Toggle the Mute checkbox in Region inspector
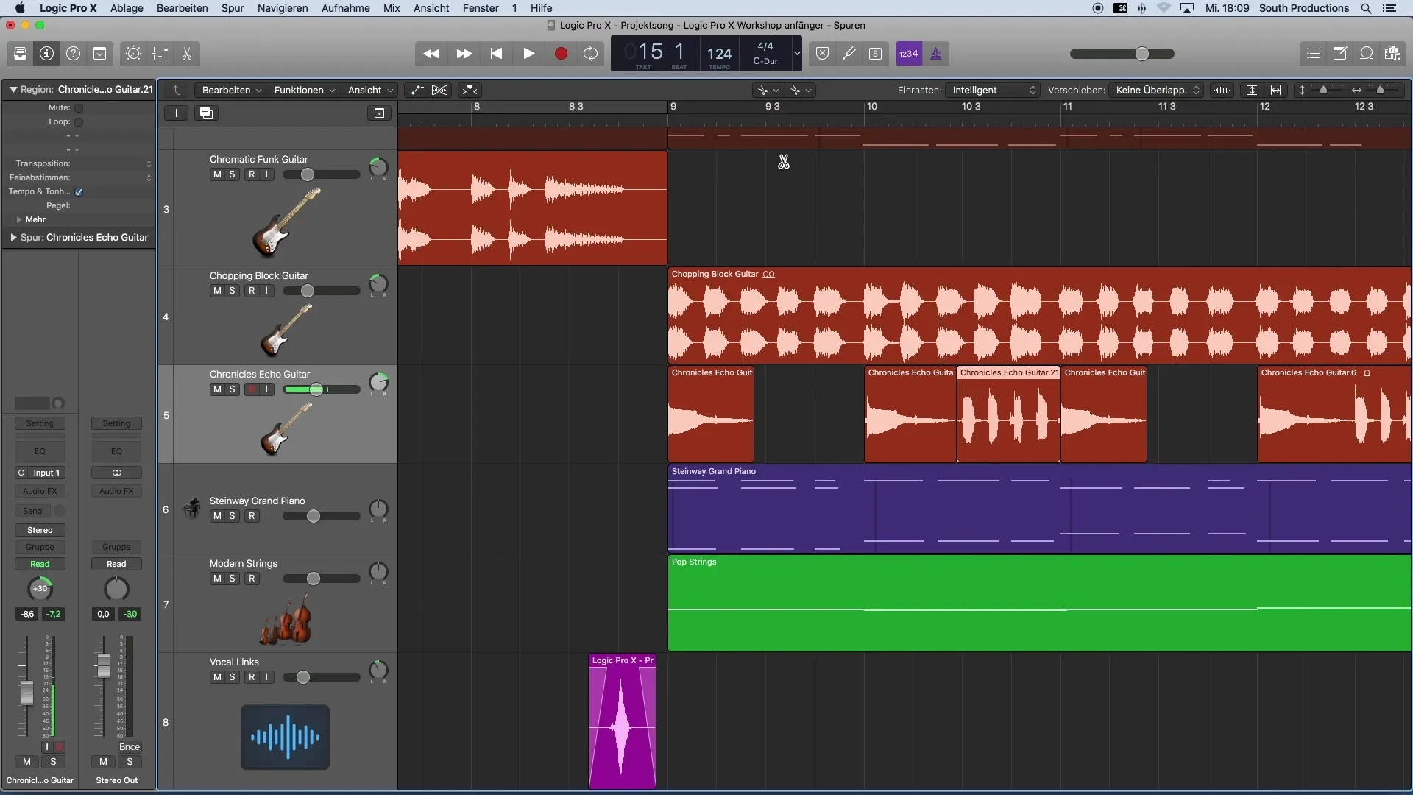Image resolution: width=1413 pixels, height=795 pixels. pos(79,108)
